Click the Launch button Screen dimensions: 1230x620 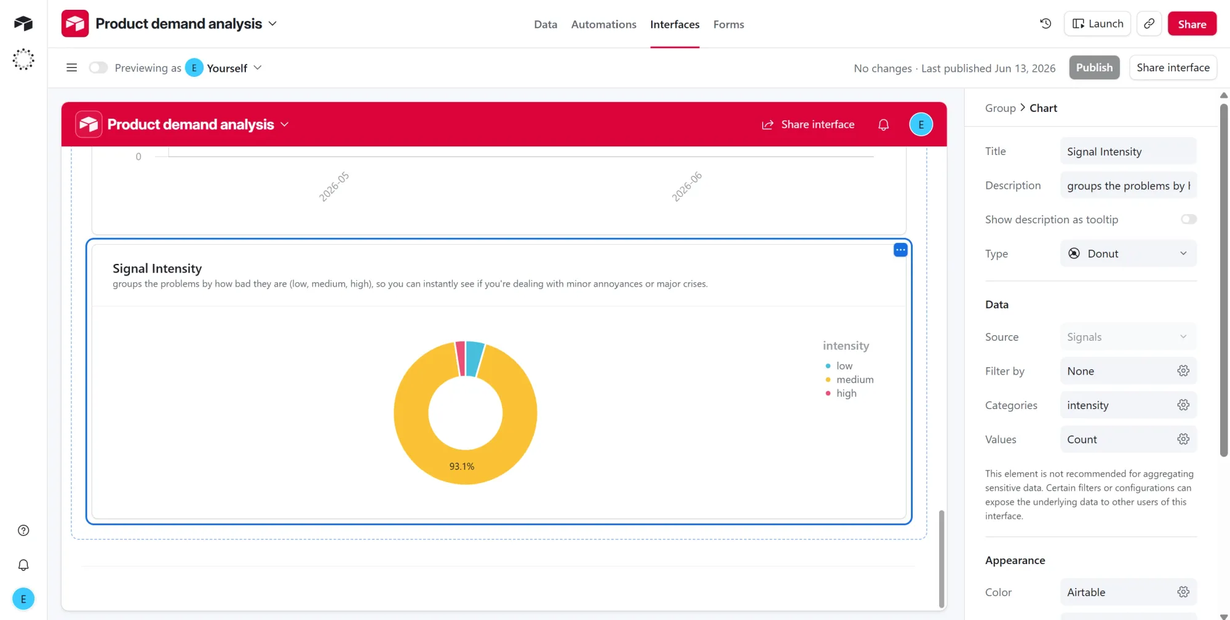[x=1097, y=24]
